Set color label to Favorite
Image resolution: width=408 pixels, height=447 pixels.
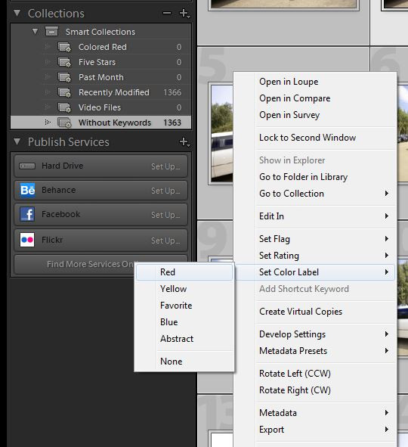tap(184, 306)
